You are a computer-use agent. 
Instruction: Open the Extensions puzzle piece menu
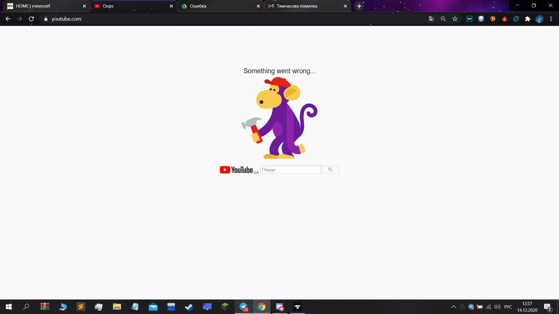528,19
